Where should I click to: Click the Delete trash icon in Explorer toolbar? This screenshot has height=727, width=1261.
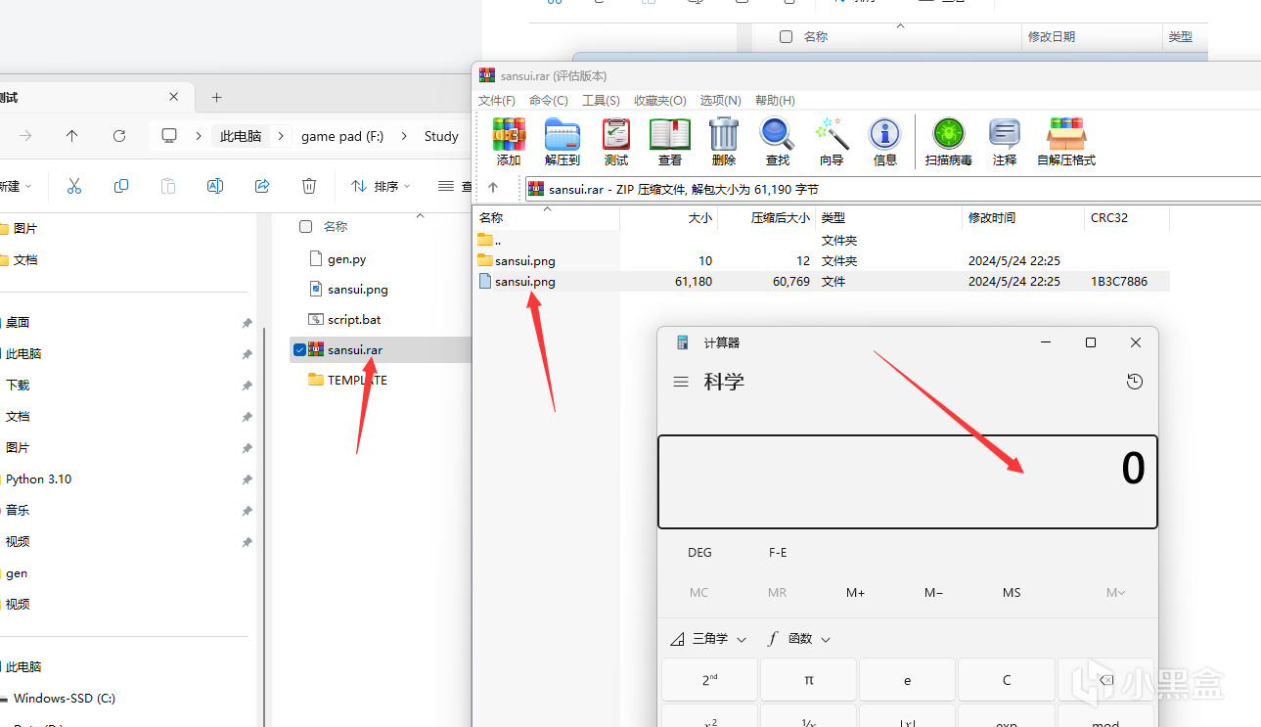(x=309, y=186)
